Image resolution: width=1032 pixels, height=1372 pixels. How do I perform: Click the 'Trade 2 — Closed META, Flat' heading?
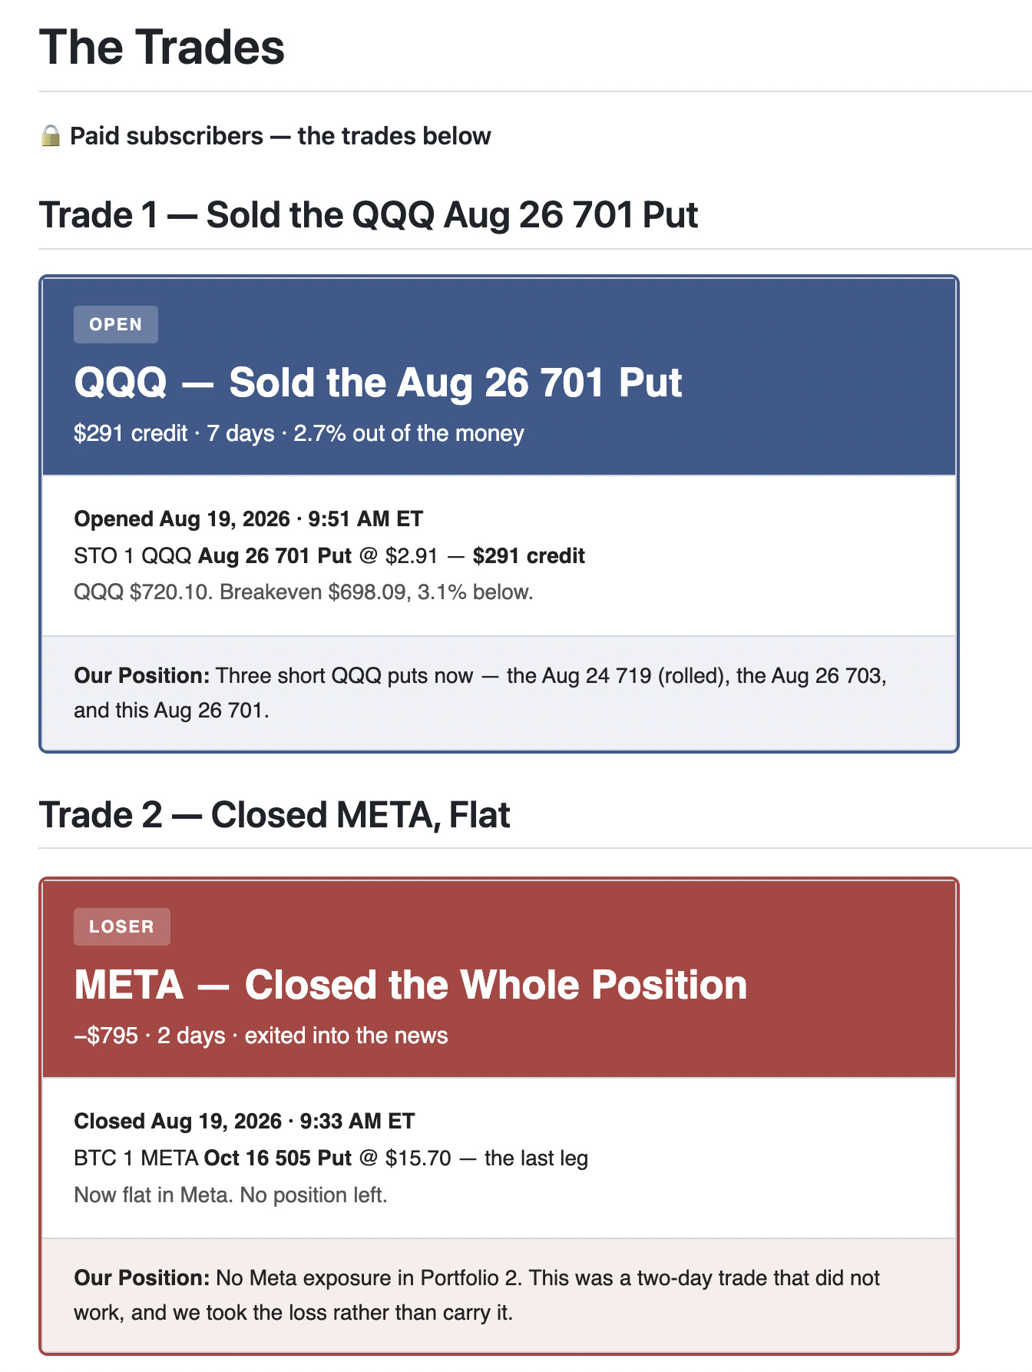click(275, 815)
